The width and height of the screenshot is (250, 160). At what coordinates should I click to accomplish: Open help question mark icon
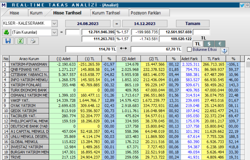(224, 51)
